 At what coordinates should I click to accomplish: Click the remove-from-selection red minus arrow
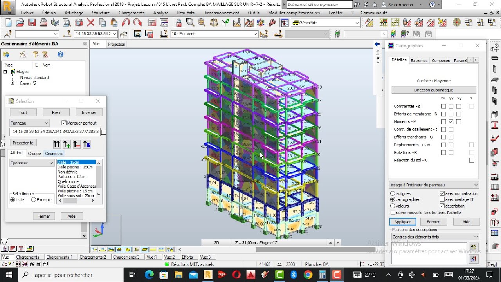click(77, 144)
